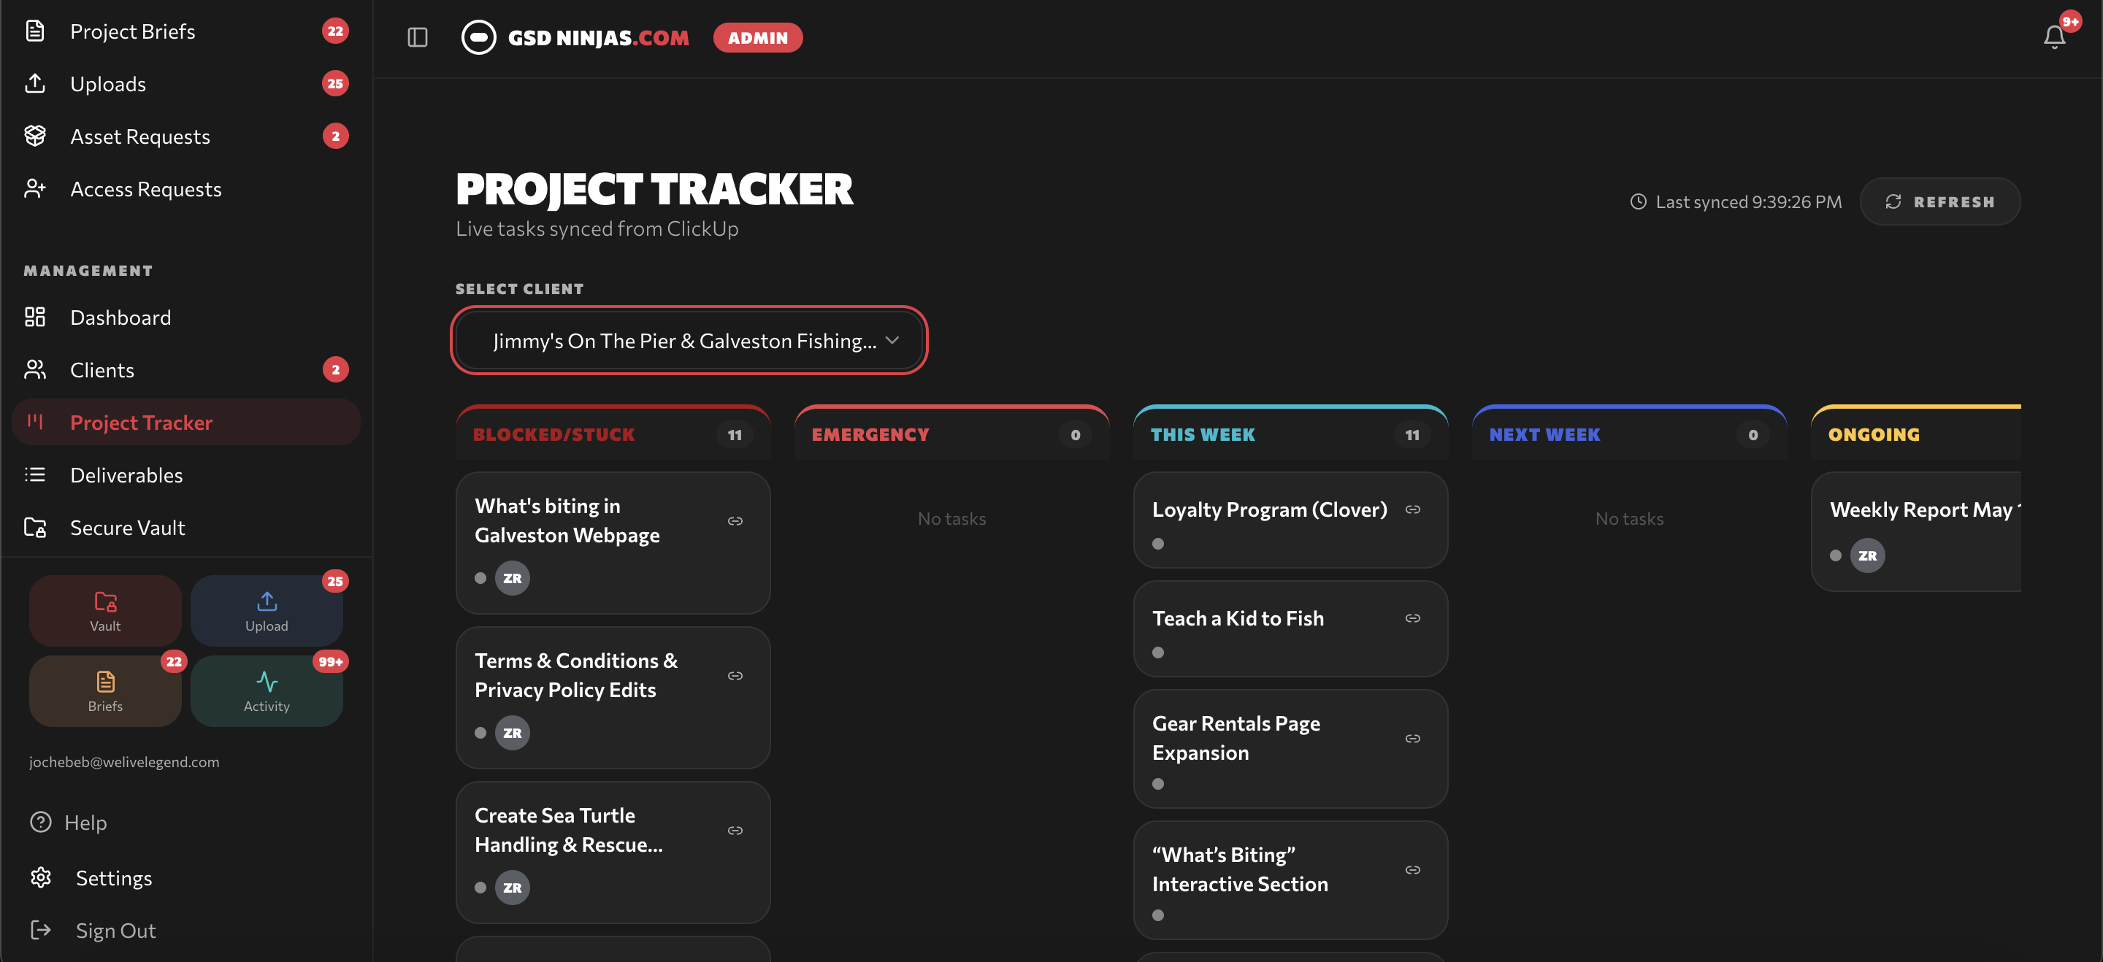Viewport: 2103px width, 962px height.
Task: Open link icon on Gear Rentals Page Expansion
Action: 1412,739
